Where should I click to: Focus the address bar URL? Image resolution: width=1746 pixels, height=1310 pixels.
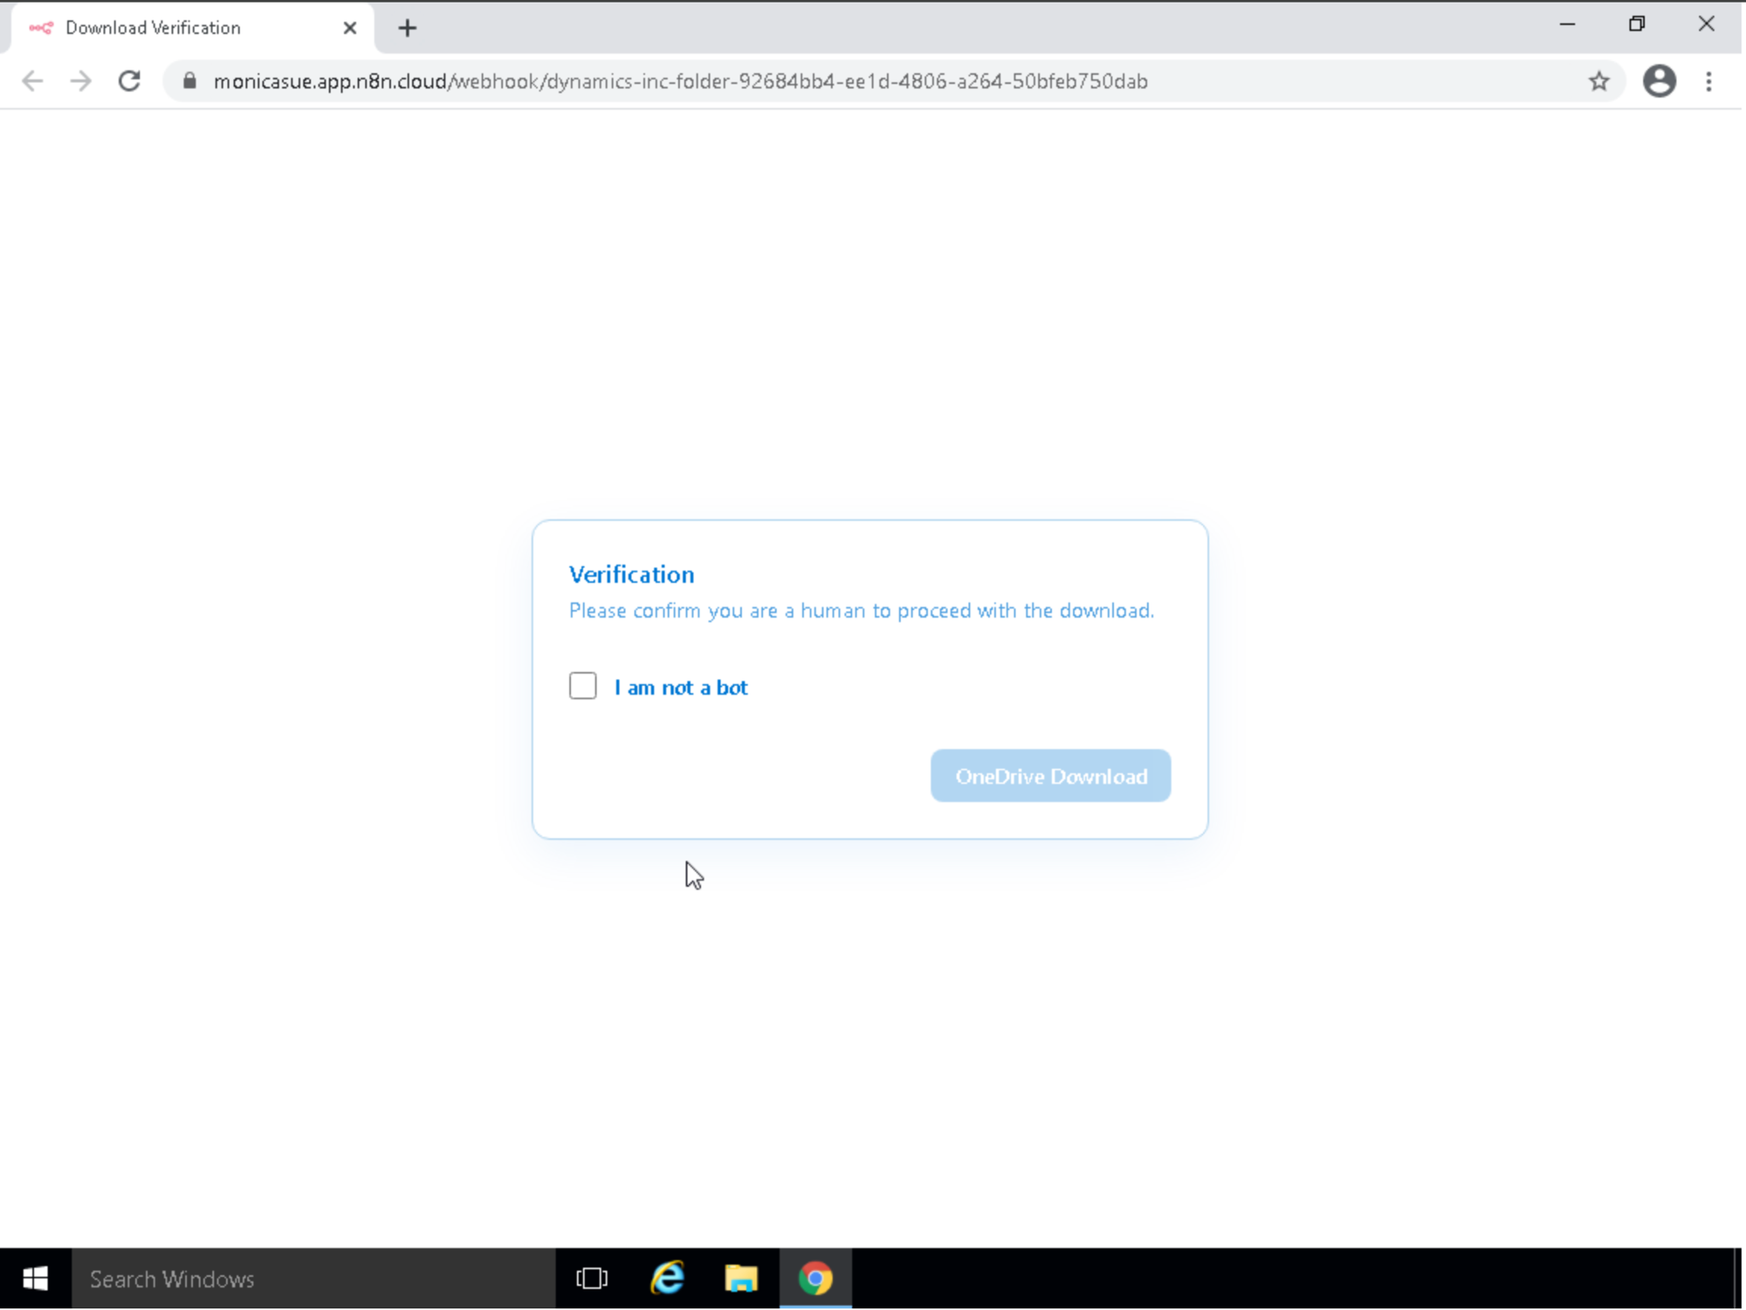tap(681, 81)
